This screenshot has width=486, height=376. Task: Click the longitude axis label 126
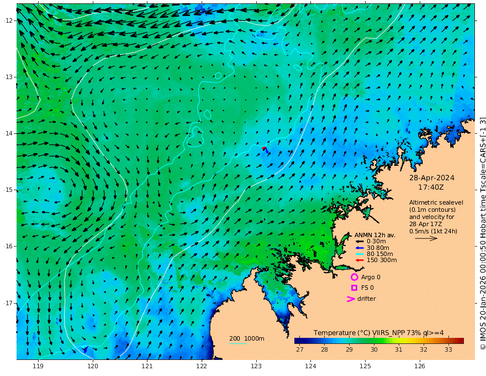point(420,366)
